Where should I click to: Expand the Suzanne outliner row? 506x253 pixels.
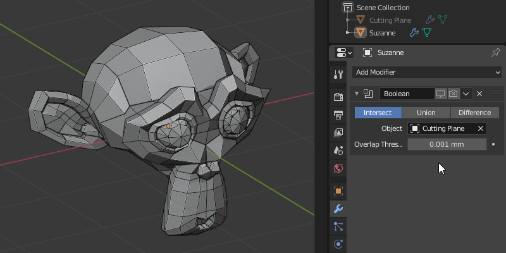pyautogui.click(x=348, y=33)
